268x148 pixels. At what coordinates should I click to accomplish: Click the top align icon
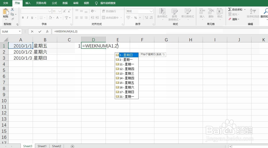click(77, 11)
